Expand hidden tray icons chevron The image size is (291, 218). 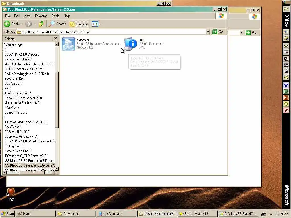[x=271, y=214]
